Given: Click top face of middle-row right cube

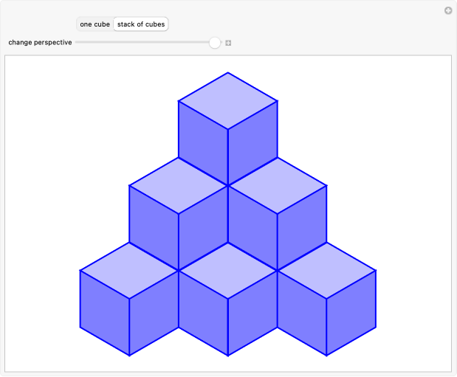Looking at the screenshot, I should point(278,185).
